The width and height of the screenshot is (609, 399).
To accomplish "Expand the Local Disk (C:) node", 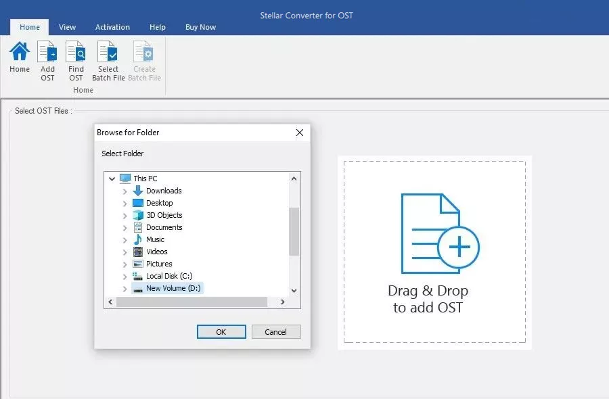I will 125,277.
